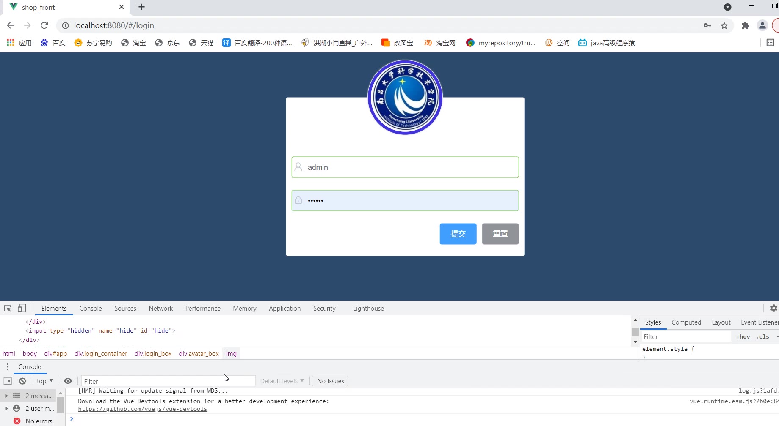Switch to the Security tab
Viewport: 779px width, 426px height.
324,309
